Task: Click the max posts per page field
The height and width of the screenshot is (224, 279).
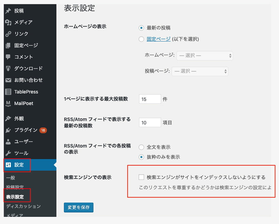Action: pyautogui.click(x=150, y=99)
